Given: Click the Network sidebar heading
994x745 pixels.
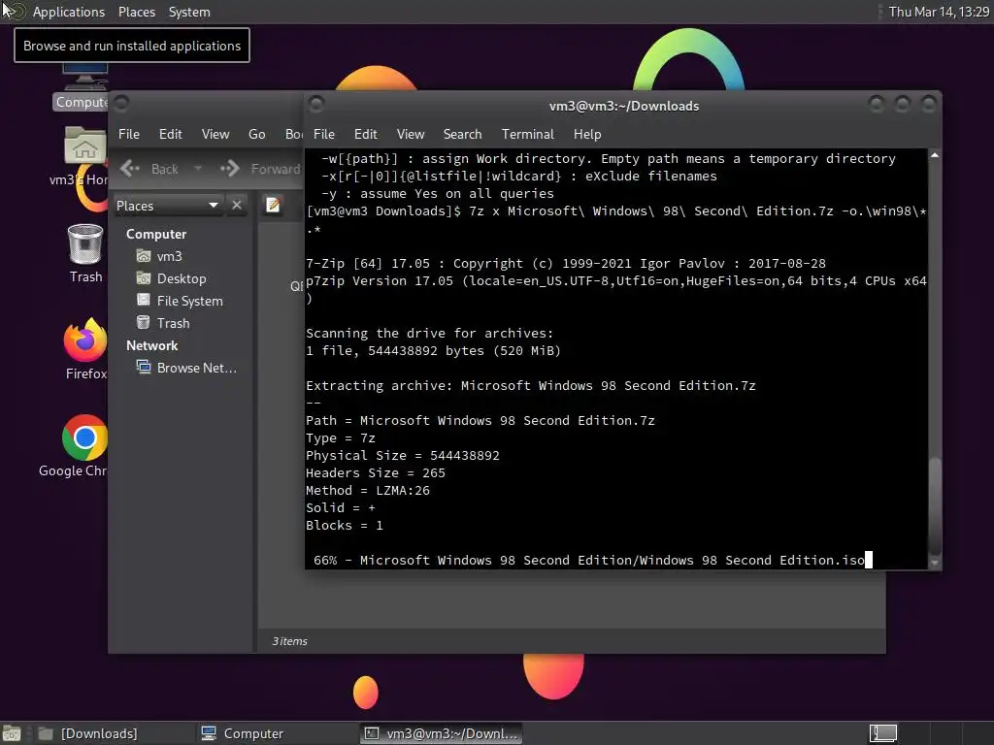Looking at the screenshot, I should 152,345.
